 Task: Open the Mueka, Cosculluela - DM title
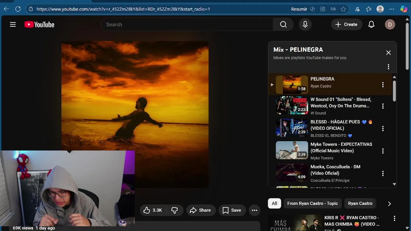tap(335, 170)
